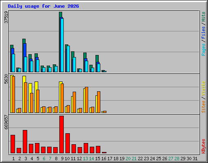The image size is (208, 163).
Task: Click day 22 on the x-axis
Action: [140, 159]
